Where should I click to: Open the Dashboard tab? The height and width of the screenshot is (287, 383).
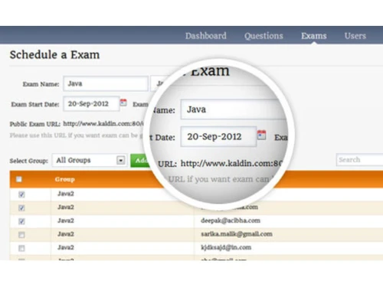point(206,36)
